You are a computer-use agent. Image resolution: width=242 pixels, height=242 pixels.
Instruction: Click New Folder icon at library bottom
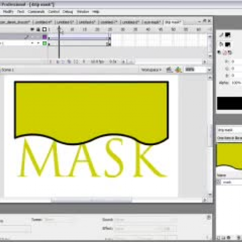coord(224,238)
